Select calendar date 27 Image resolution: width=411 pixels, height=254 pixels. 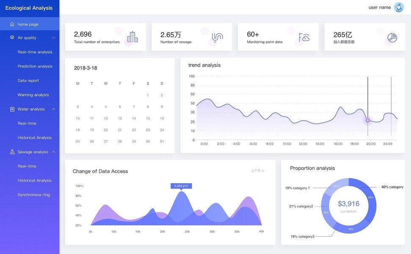click(x=106, y=141)
